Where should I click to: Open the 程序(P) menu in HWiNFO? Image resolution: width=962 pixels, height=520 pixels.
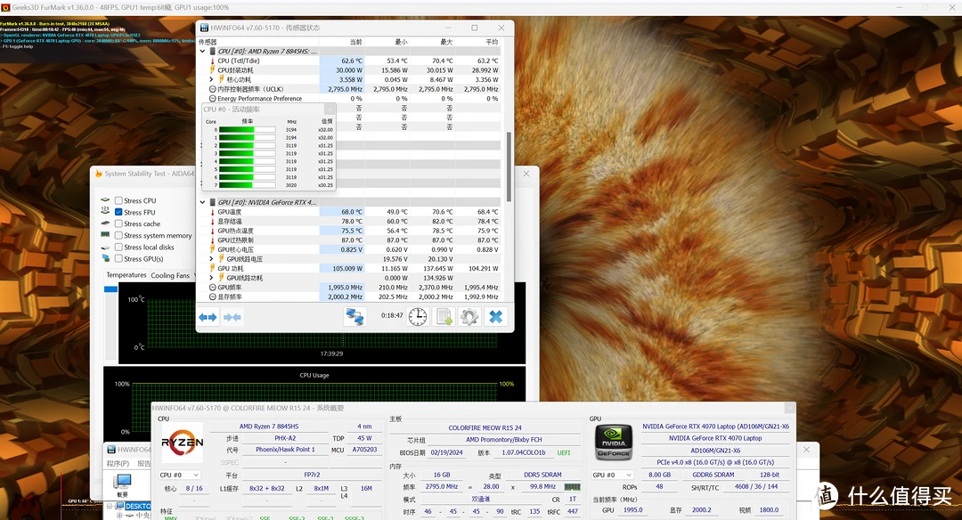[118, 464]
